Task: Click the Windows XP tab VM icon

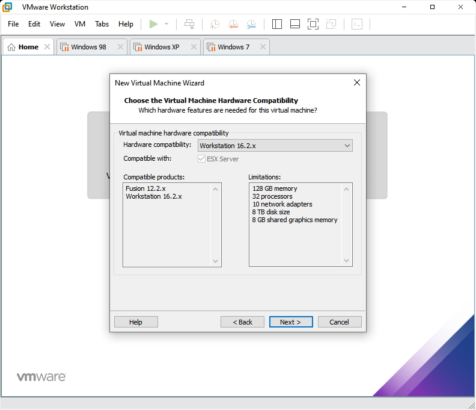Action: tap(138, 47)
